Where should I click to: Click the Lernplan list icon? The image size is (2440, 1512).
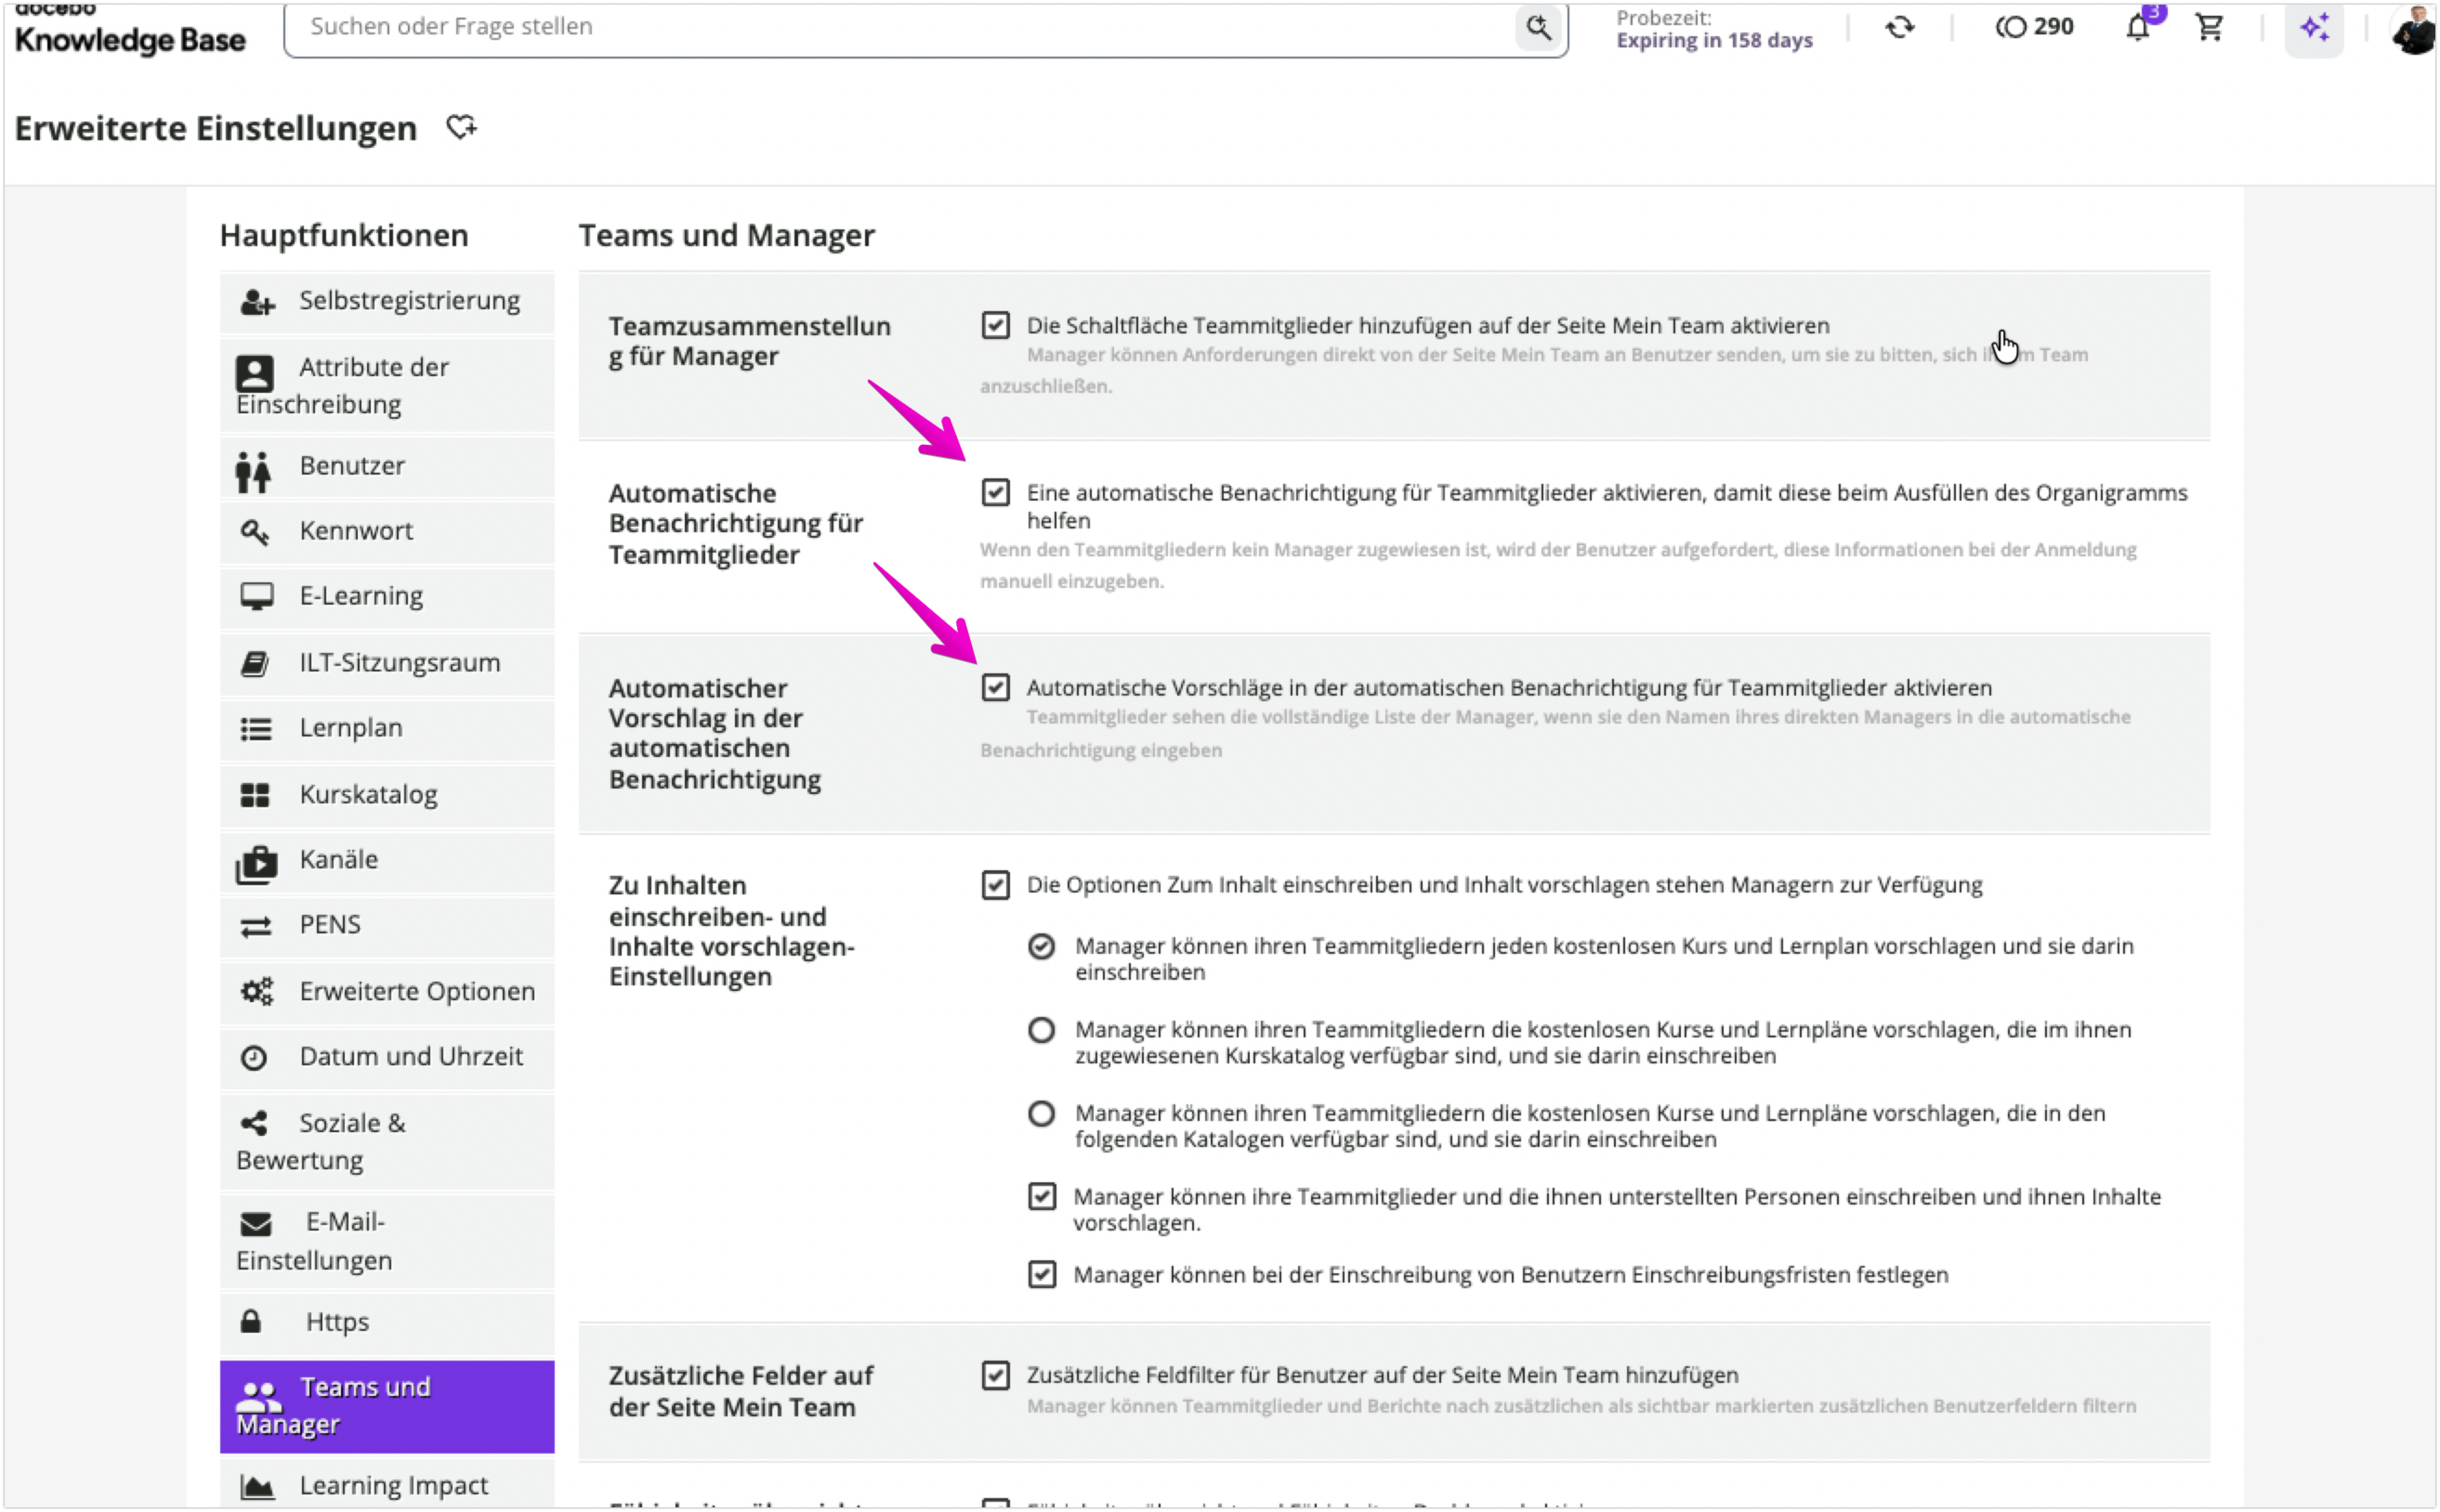(x=255, y=729)
